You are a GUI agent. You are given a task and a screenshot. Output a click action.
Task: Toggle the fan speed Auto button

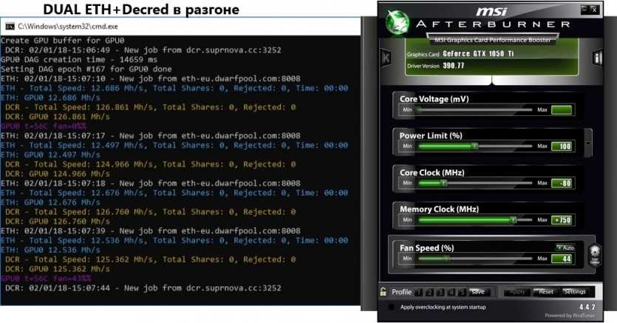(x=565, y=247)
